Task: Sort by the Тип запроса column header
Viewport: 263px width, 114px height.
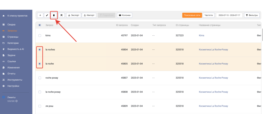Action: point(159,25)
